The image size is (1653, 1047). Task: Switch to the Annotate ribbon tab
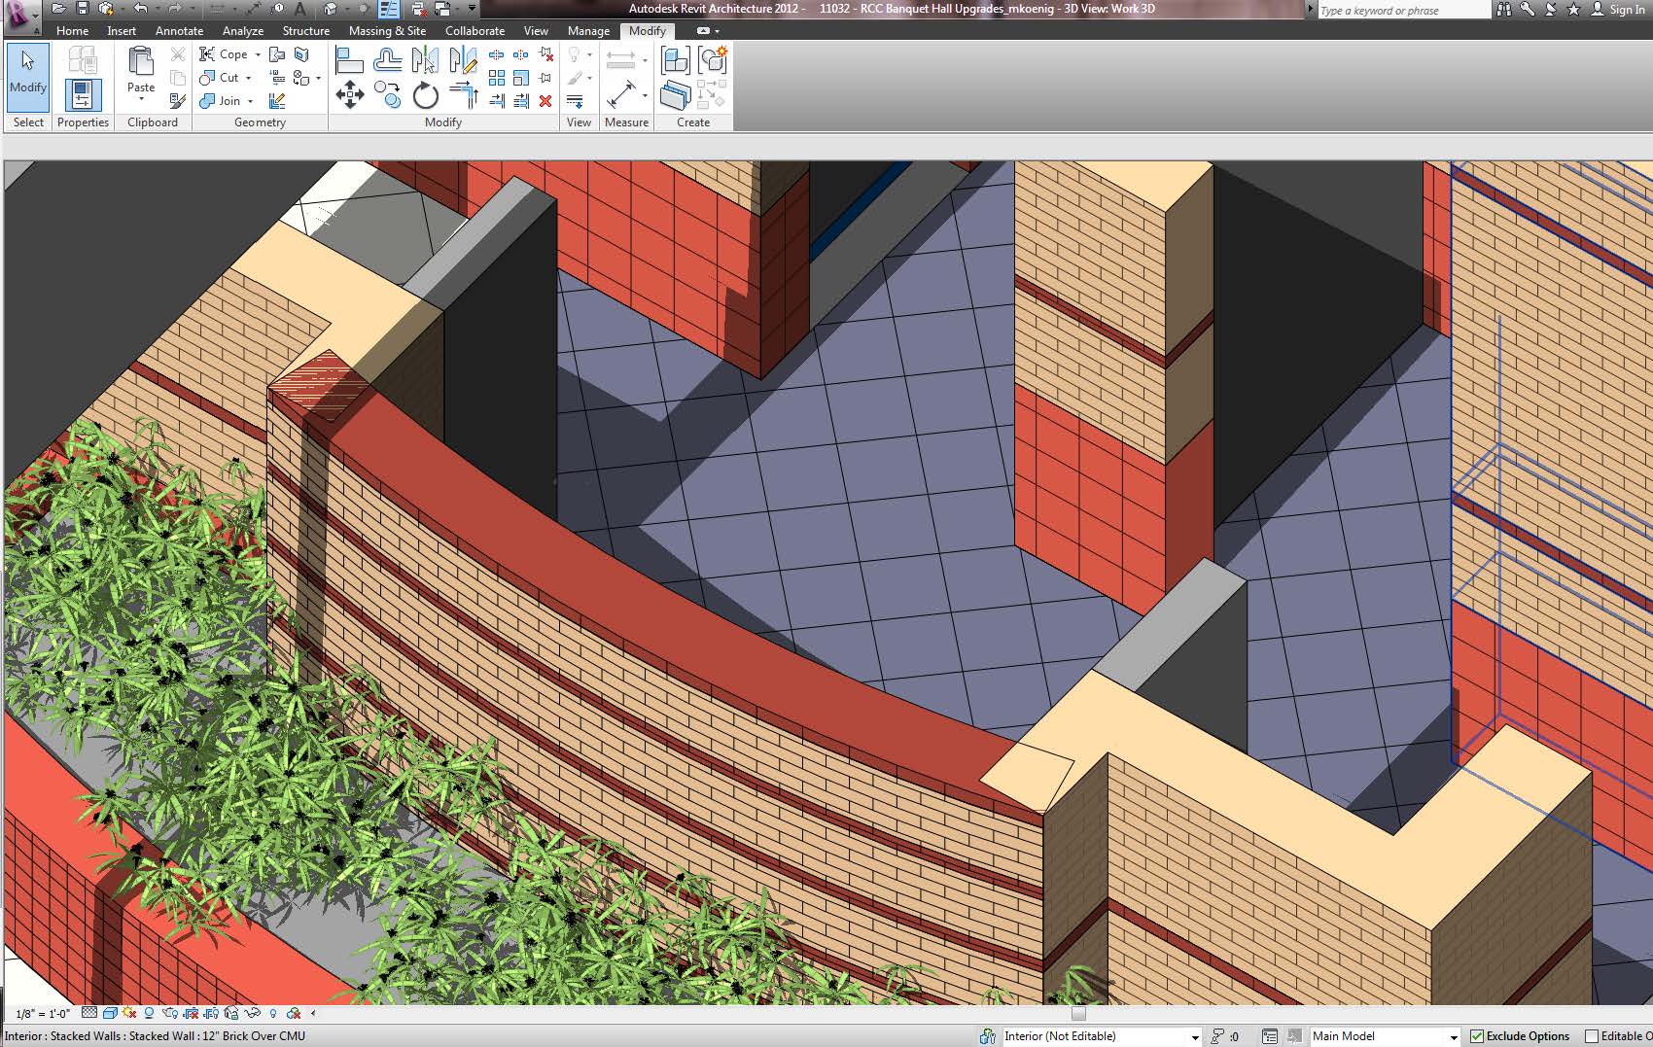(179, 31)
